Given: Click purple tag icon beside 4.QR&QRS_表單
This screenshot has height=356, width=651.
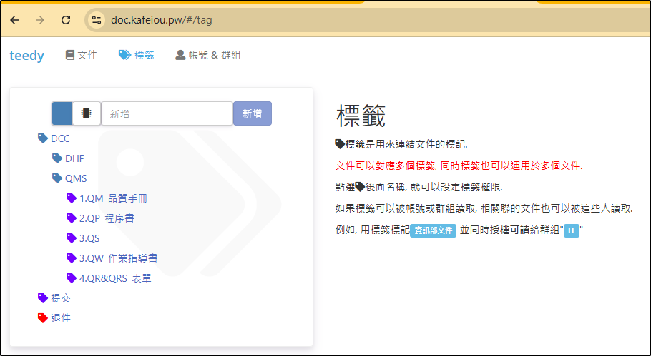Looking at the screenshot, I should point(72,278).
